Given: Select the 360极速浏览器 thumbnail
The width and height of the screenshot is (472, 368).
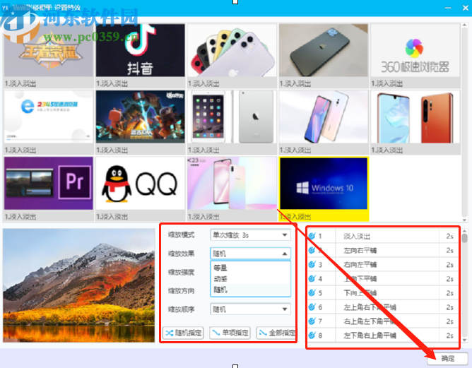Looking at the screenshot, I should pyautogui.click(x=415, y=50).
